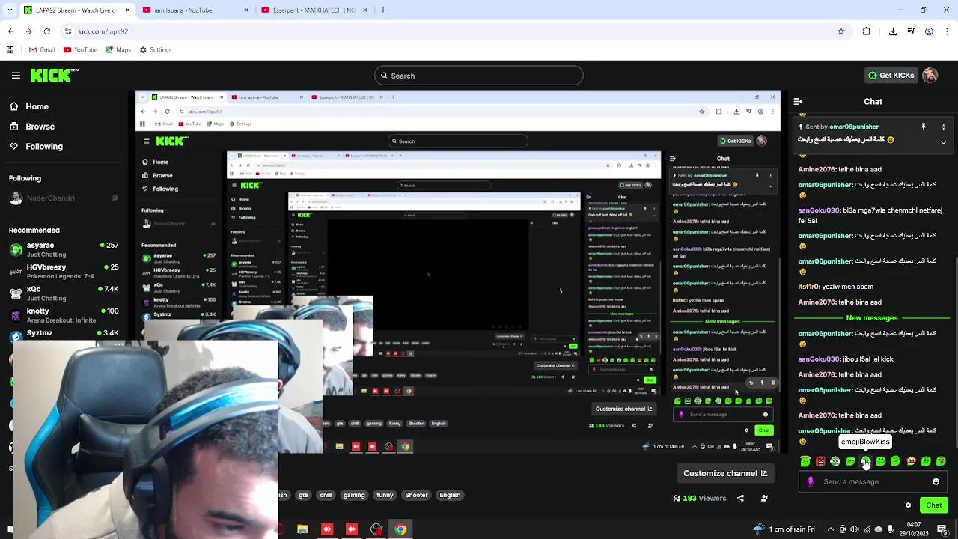Open recommended channel xQc

(x=64, y=293)
